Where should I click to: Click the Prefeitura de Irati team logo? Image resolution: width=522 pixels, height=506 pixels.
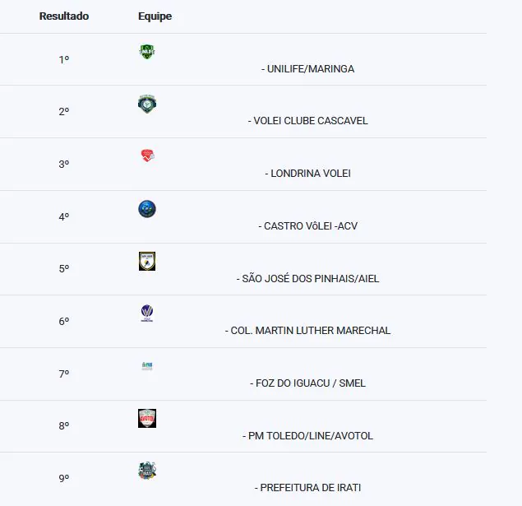[147, 471]
